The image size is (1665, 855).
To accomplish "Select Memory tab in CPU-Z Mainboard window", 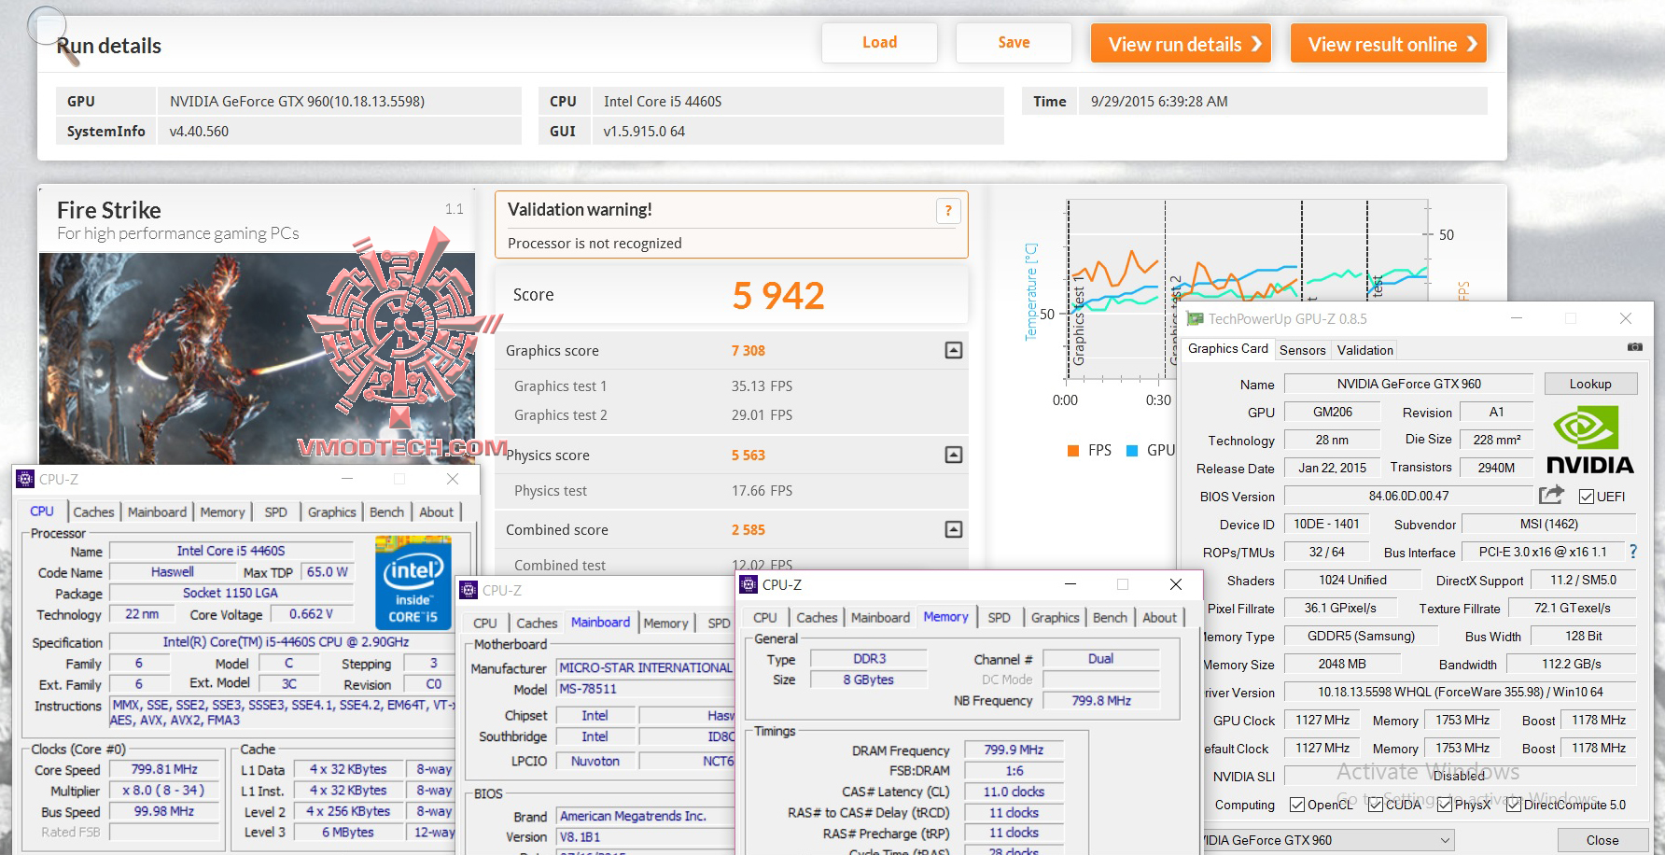I will pos(665,624).
